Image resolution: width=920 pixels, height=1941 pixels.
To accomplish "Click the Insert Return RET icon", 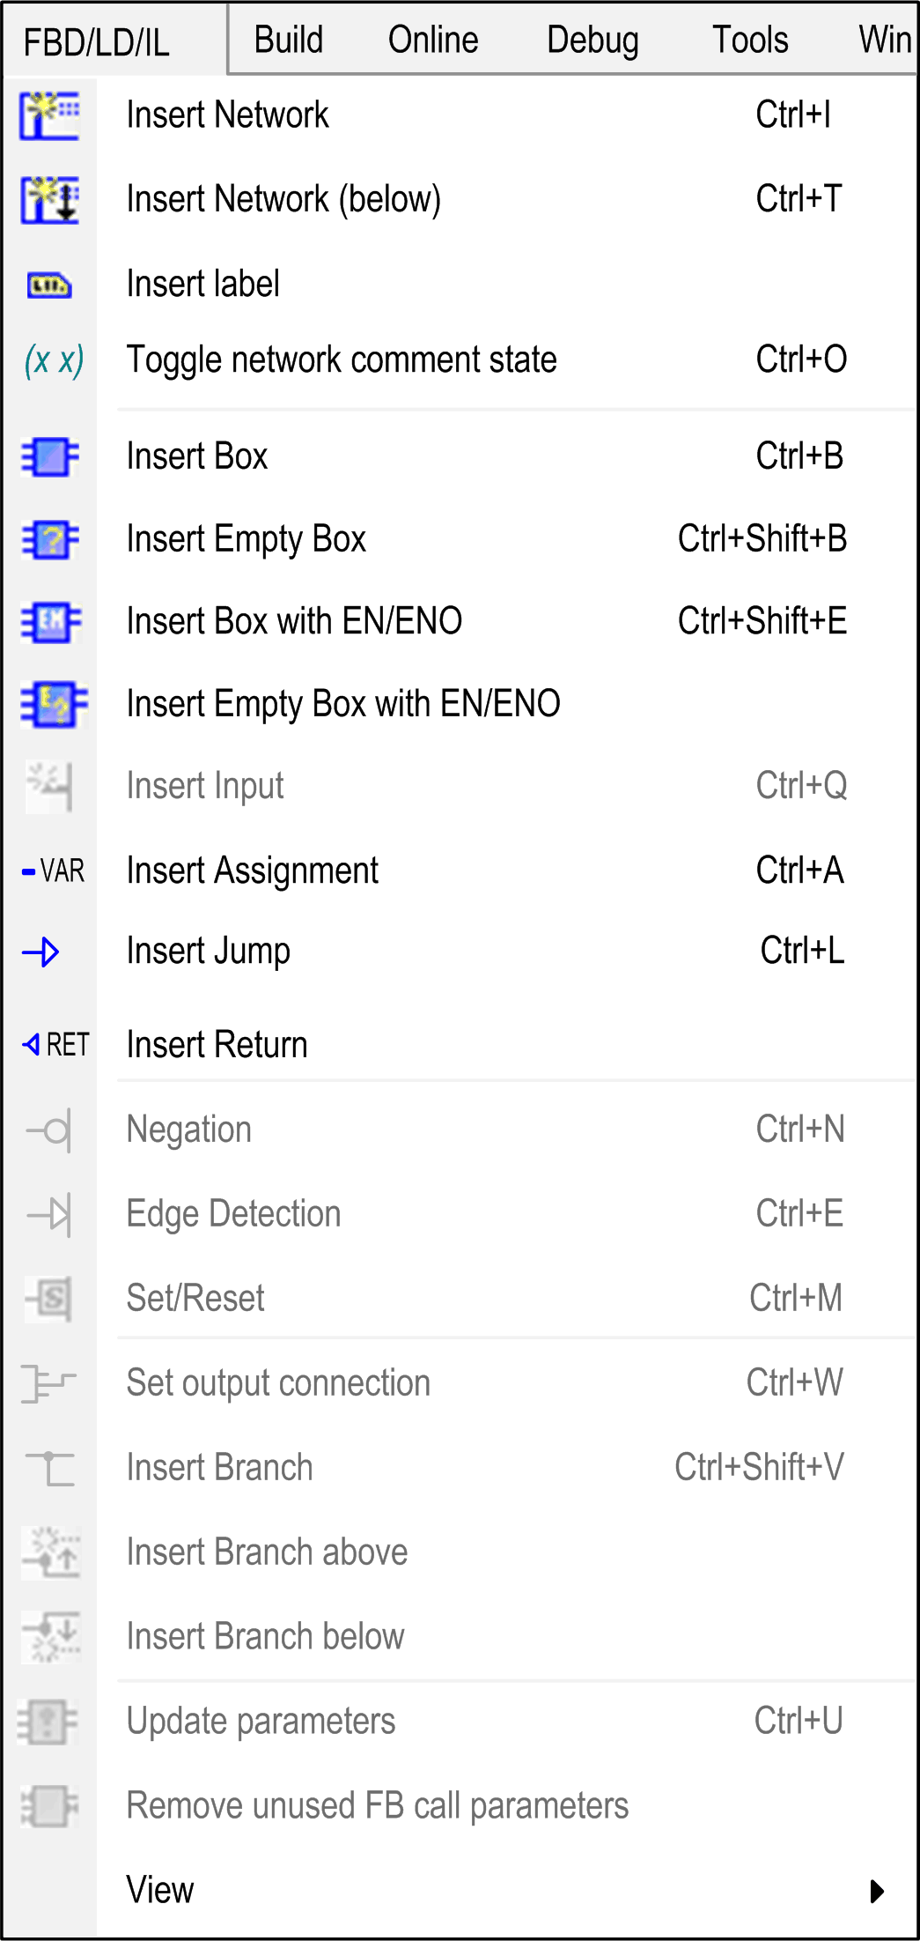I will (55, 1045).
